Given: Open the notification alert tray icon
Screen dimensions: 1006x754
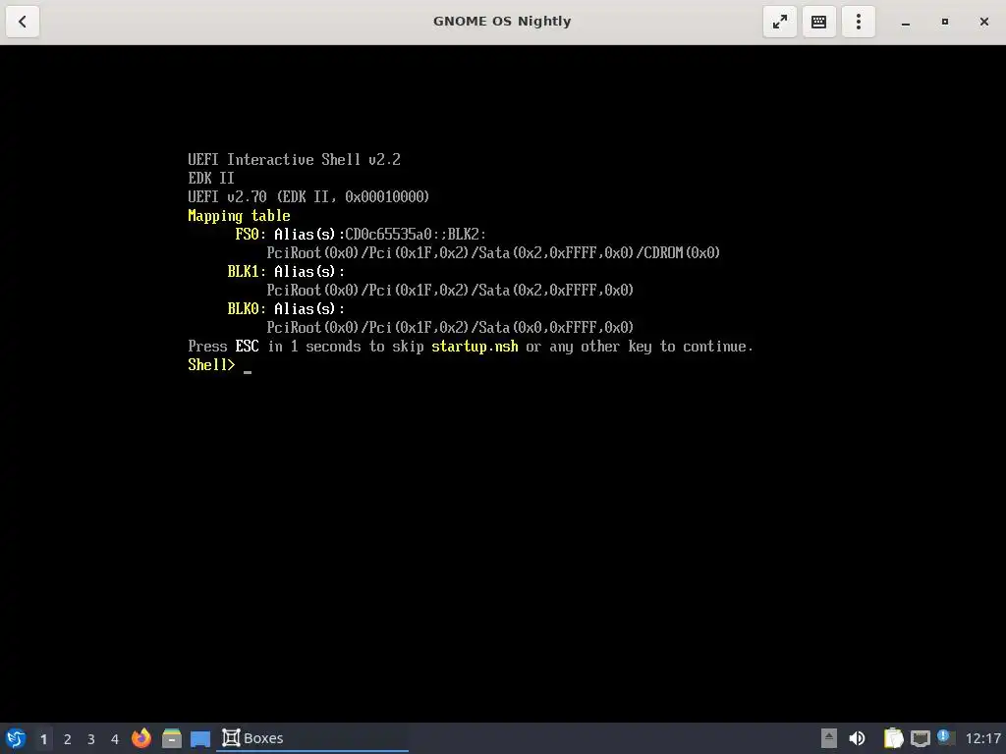Looking at the screenshot, I should (x=945, y=737).
